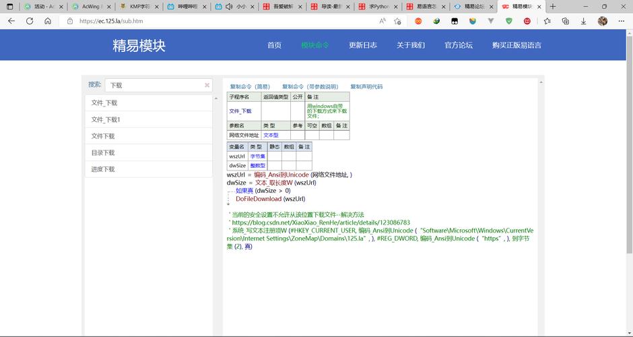The height and width of the screenshot is (337, 633).
Task: Click the browser address bar URL
Action: pyautogui.click(x=111, y=21)
